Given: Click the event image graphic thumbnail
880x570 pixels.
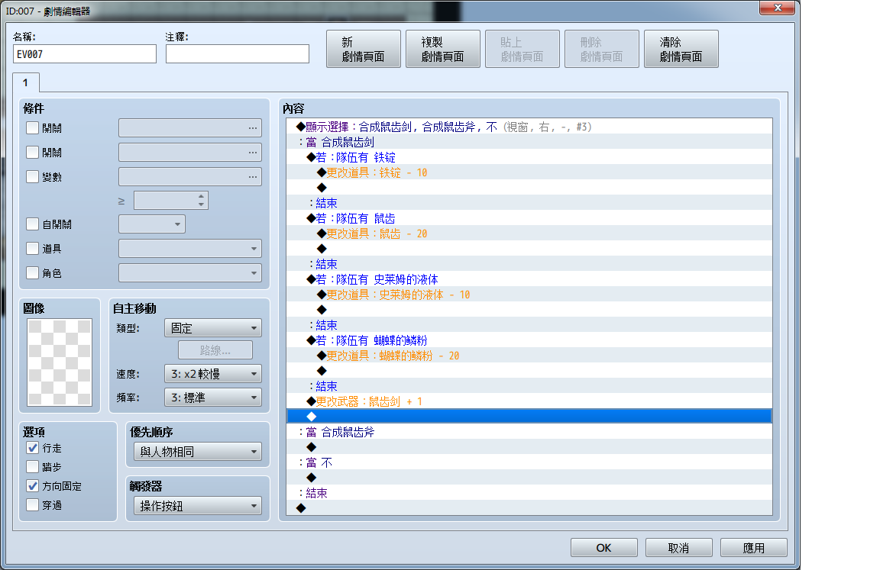Looking at the screenshot, I should (x=60, y=362).
